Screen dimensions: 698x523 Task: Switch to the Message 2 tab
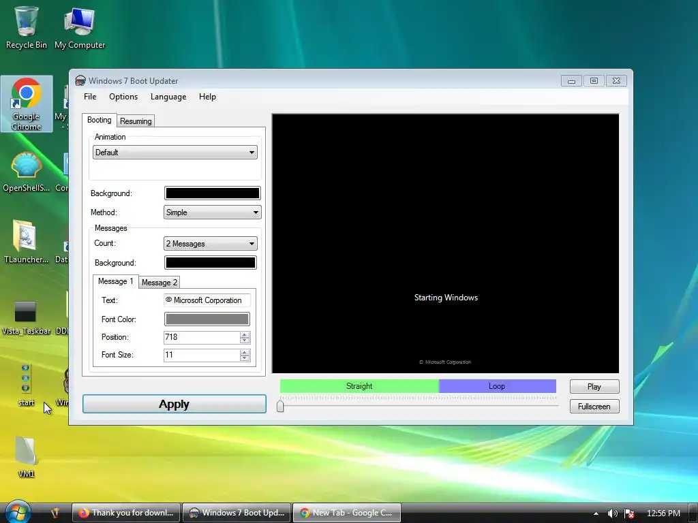pyautogui.click(x=160, y=283)
